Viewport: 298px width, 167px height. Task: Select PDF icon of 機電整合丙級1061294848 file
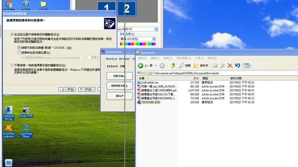tap(139, 98)
